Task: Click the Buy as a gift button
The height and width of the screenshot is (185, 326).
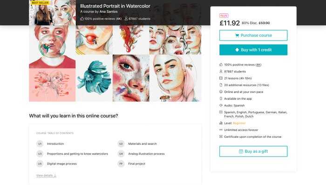Action: coord(253,151)
